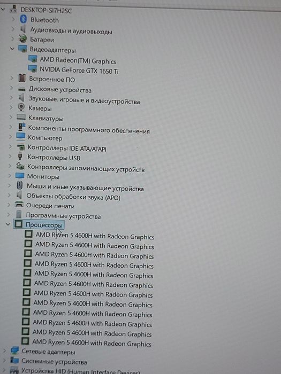Select the Клавиатуры label

click(x=46, y=118)
